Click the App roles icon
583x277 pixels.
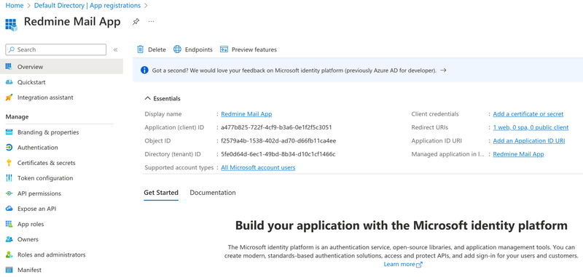(9, 224)
